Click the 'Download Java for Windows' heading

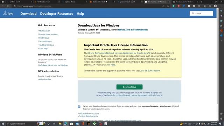tap(99, 26)
